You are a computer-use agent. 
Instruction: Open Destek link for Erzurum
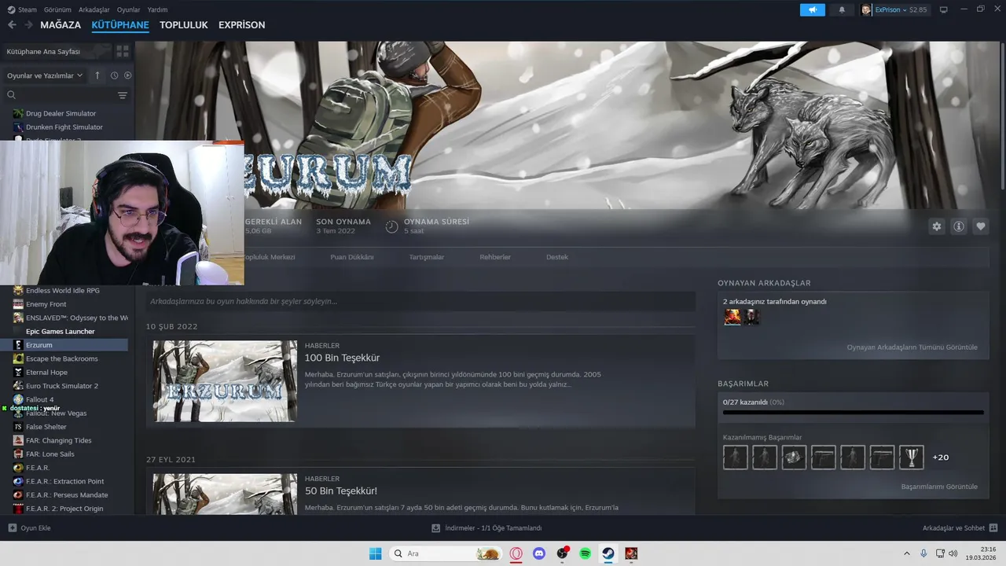pos(557,257)
